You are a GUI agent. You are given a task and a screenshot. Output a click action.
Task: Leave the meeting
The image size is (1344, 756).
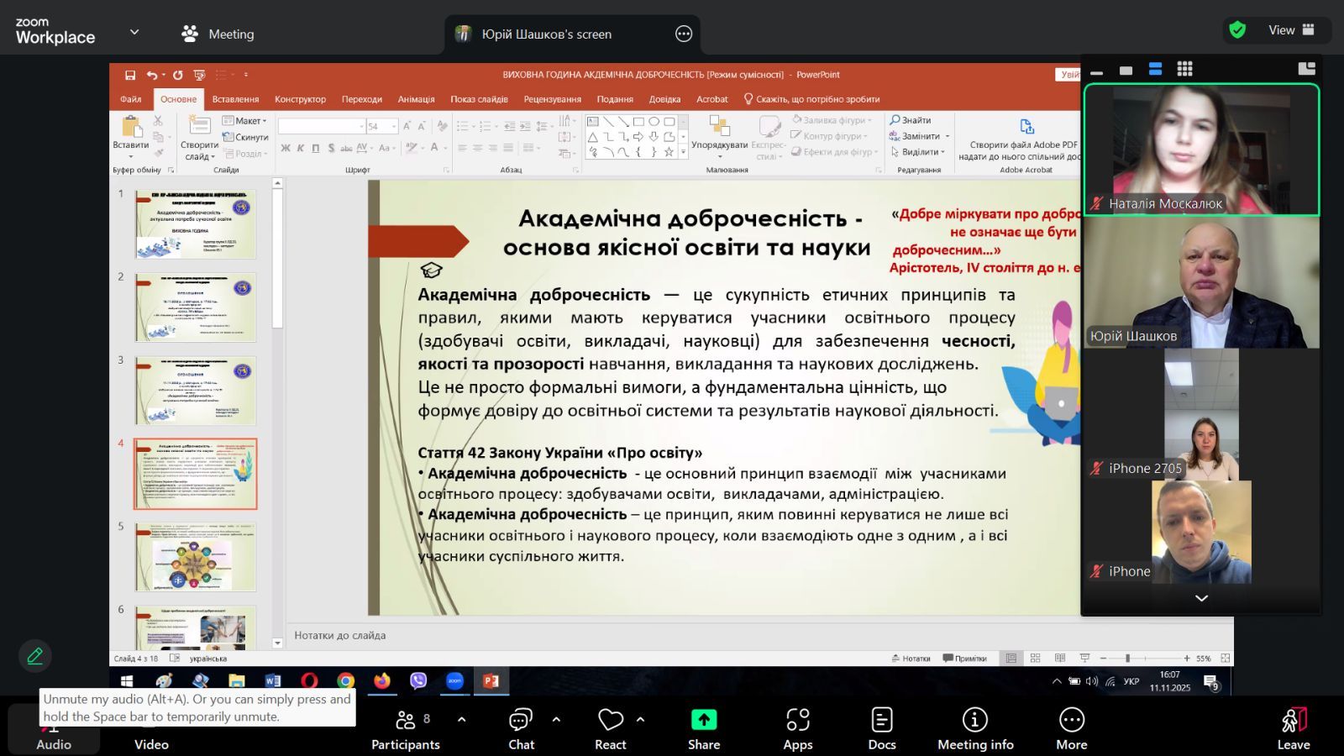click(x=1294, y=727)
